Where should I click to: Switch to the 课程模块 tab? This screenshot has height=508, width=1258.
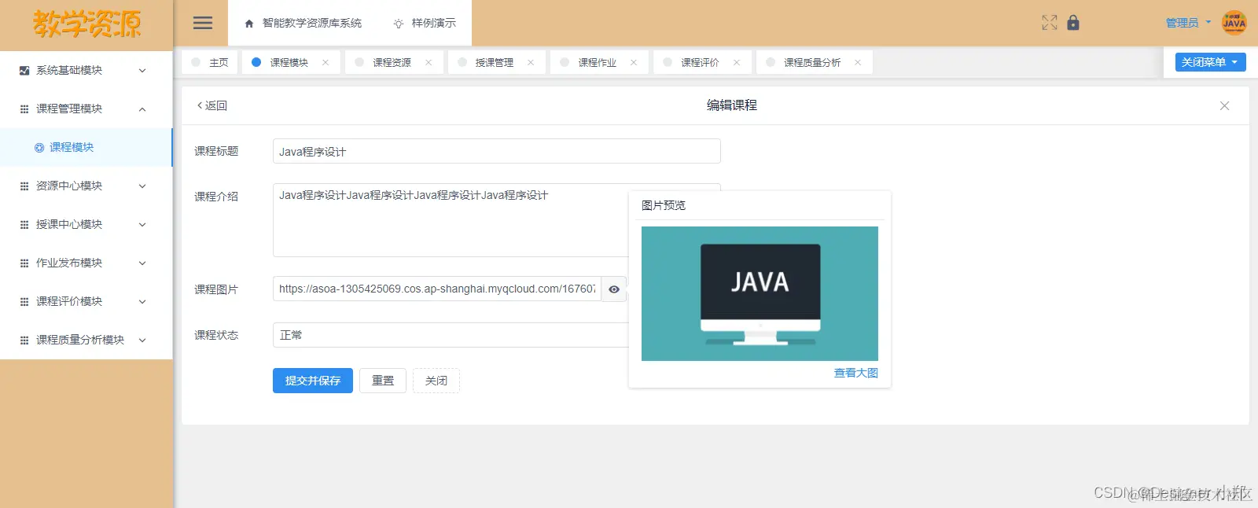click(291, 62)
